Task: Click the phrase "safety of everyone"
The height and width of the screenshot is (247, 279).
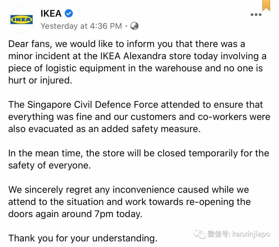Action: 49,165
